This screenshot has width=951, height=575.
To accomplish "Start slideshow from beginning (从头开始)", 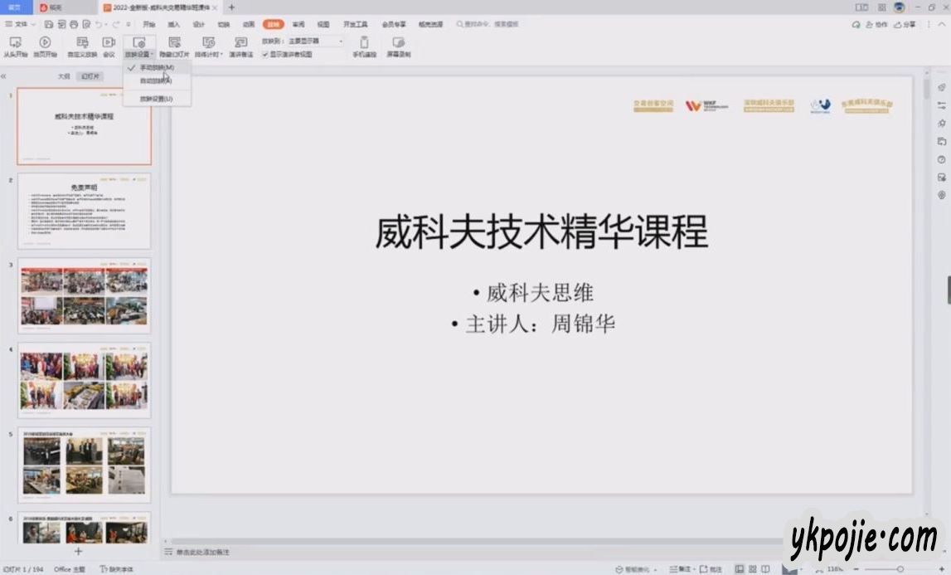I will (x=15, y=46).
